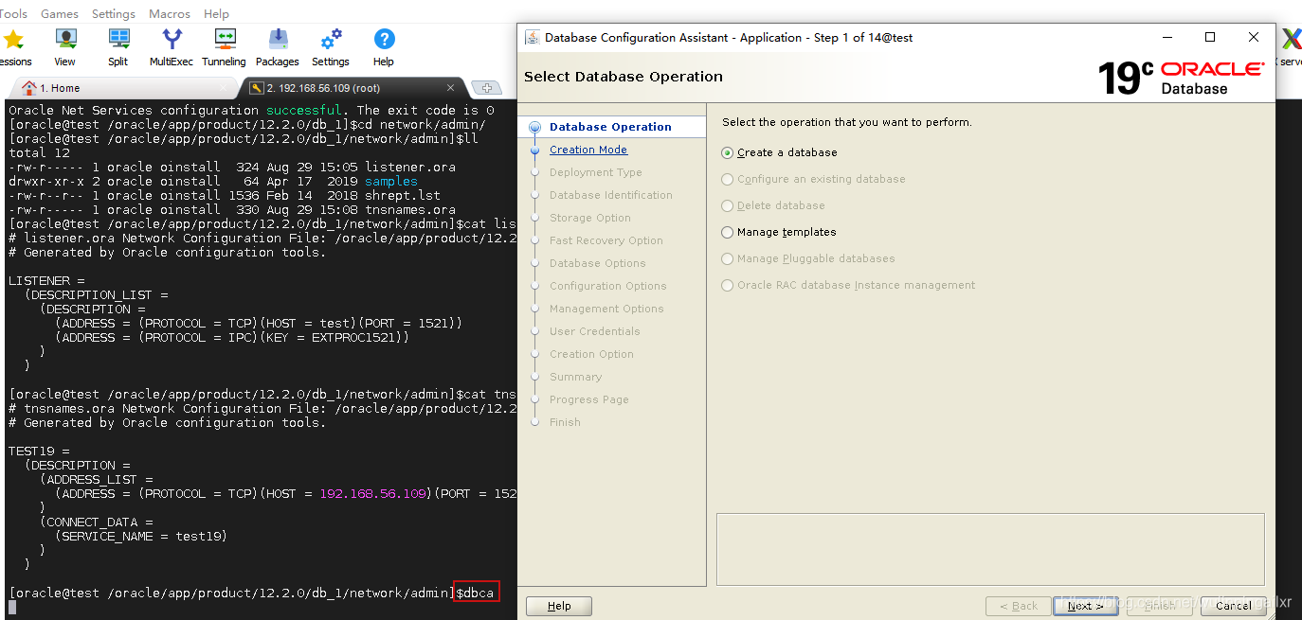Click the message text area in DBCA
The width and height of the screenshot is (1302, 620).
pos(990,549)
